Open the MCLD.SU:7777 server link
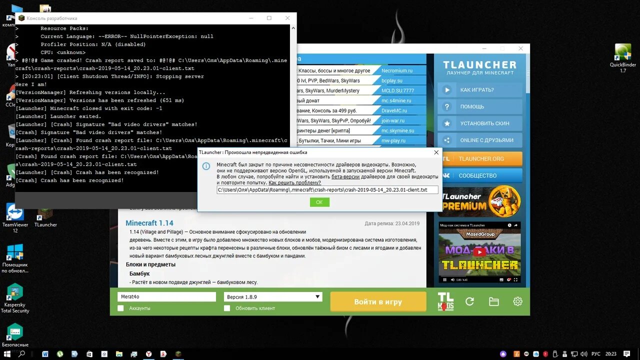The height and width of the screenshot is (360, 640). tap(397, 91)
